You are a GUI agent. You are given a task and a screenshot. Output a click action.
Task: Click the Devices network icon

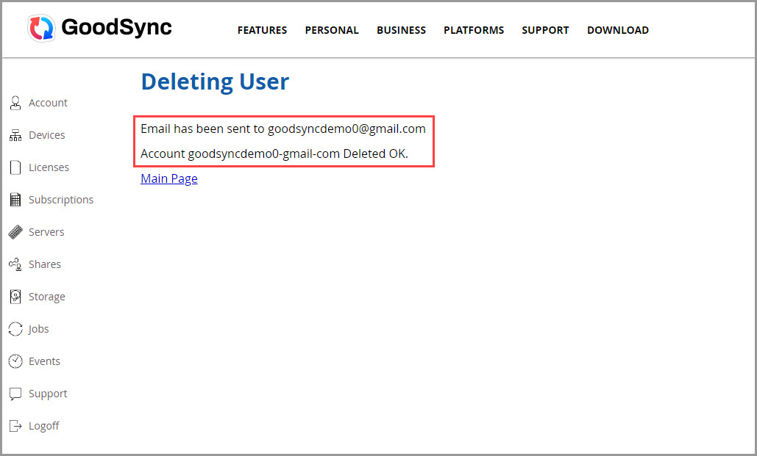[x=15, y=135]
